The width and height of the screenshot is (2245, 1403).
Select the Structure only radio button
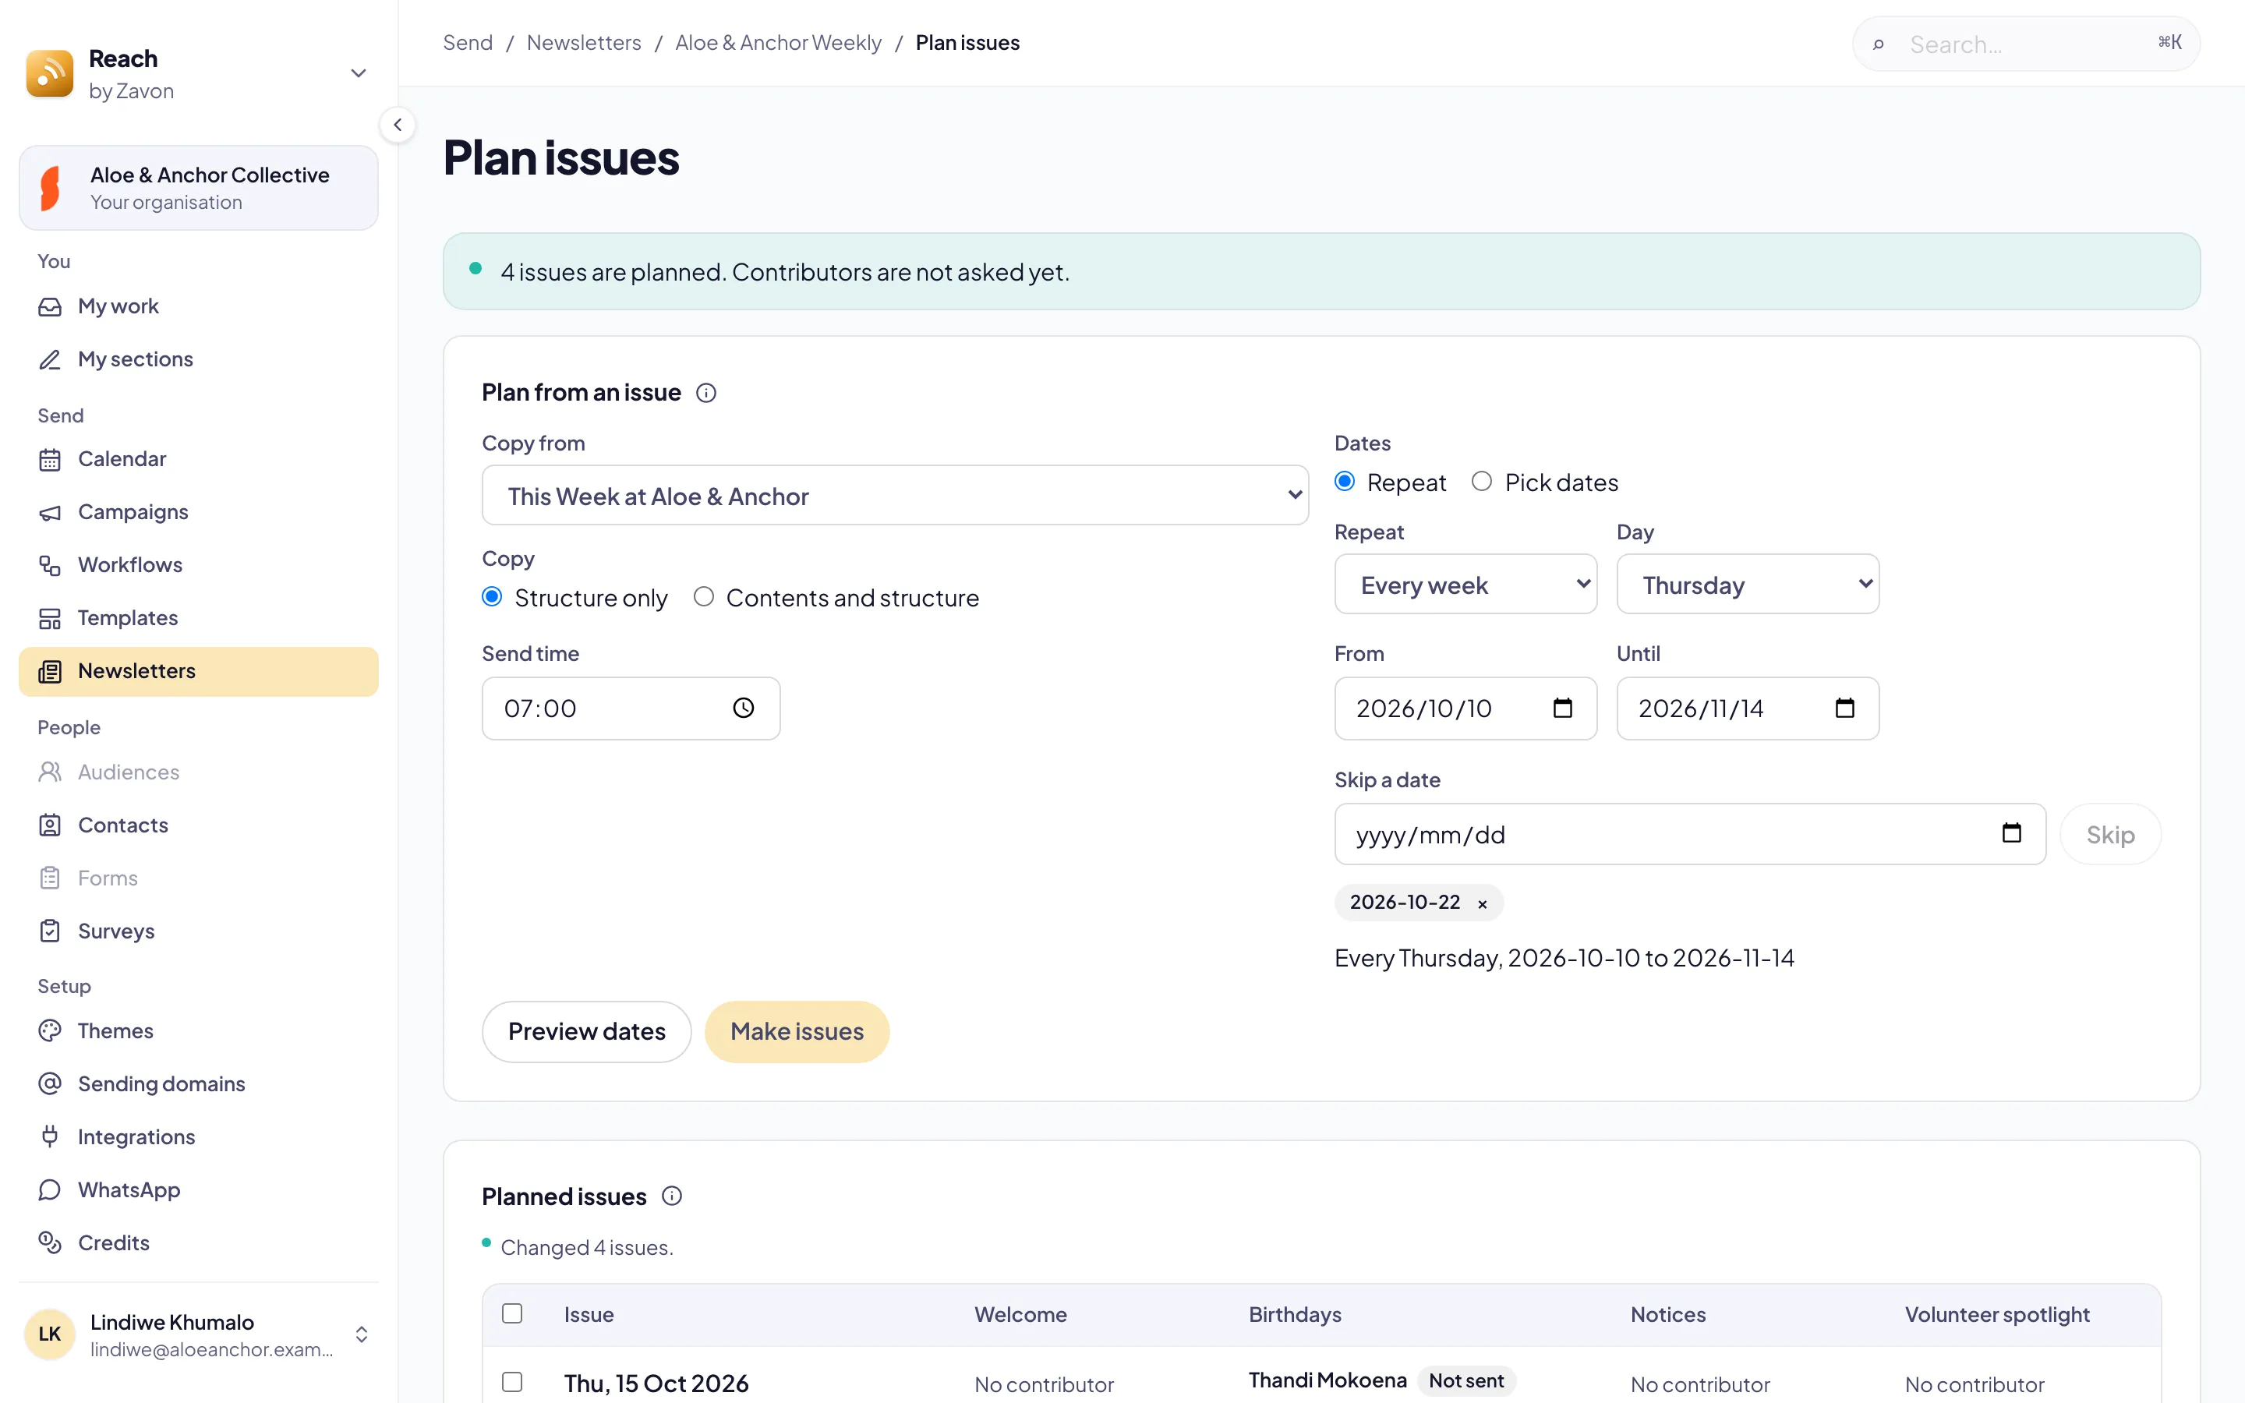click(492, 596)
